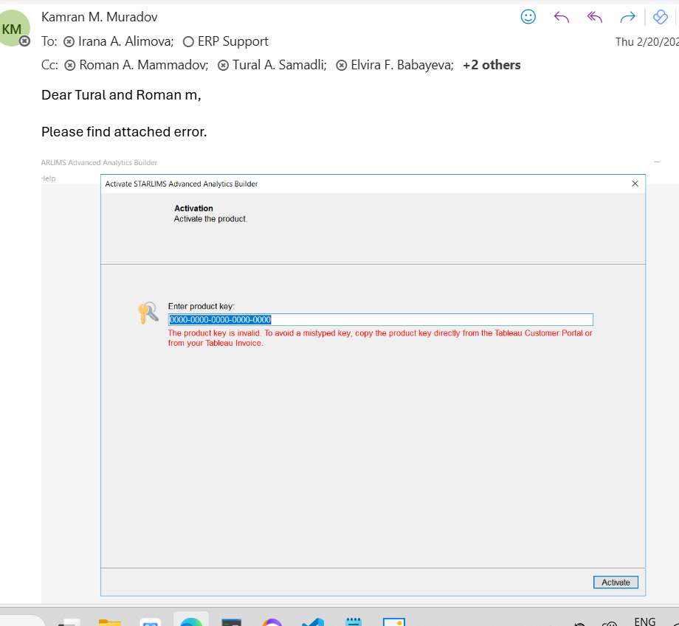Close the Activate STARLIMS dialog with X
This screenshot has width=679, height=626.
[x=635, y=184]
